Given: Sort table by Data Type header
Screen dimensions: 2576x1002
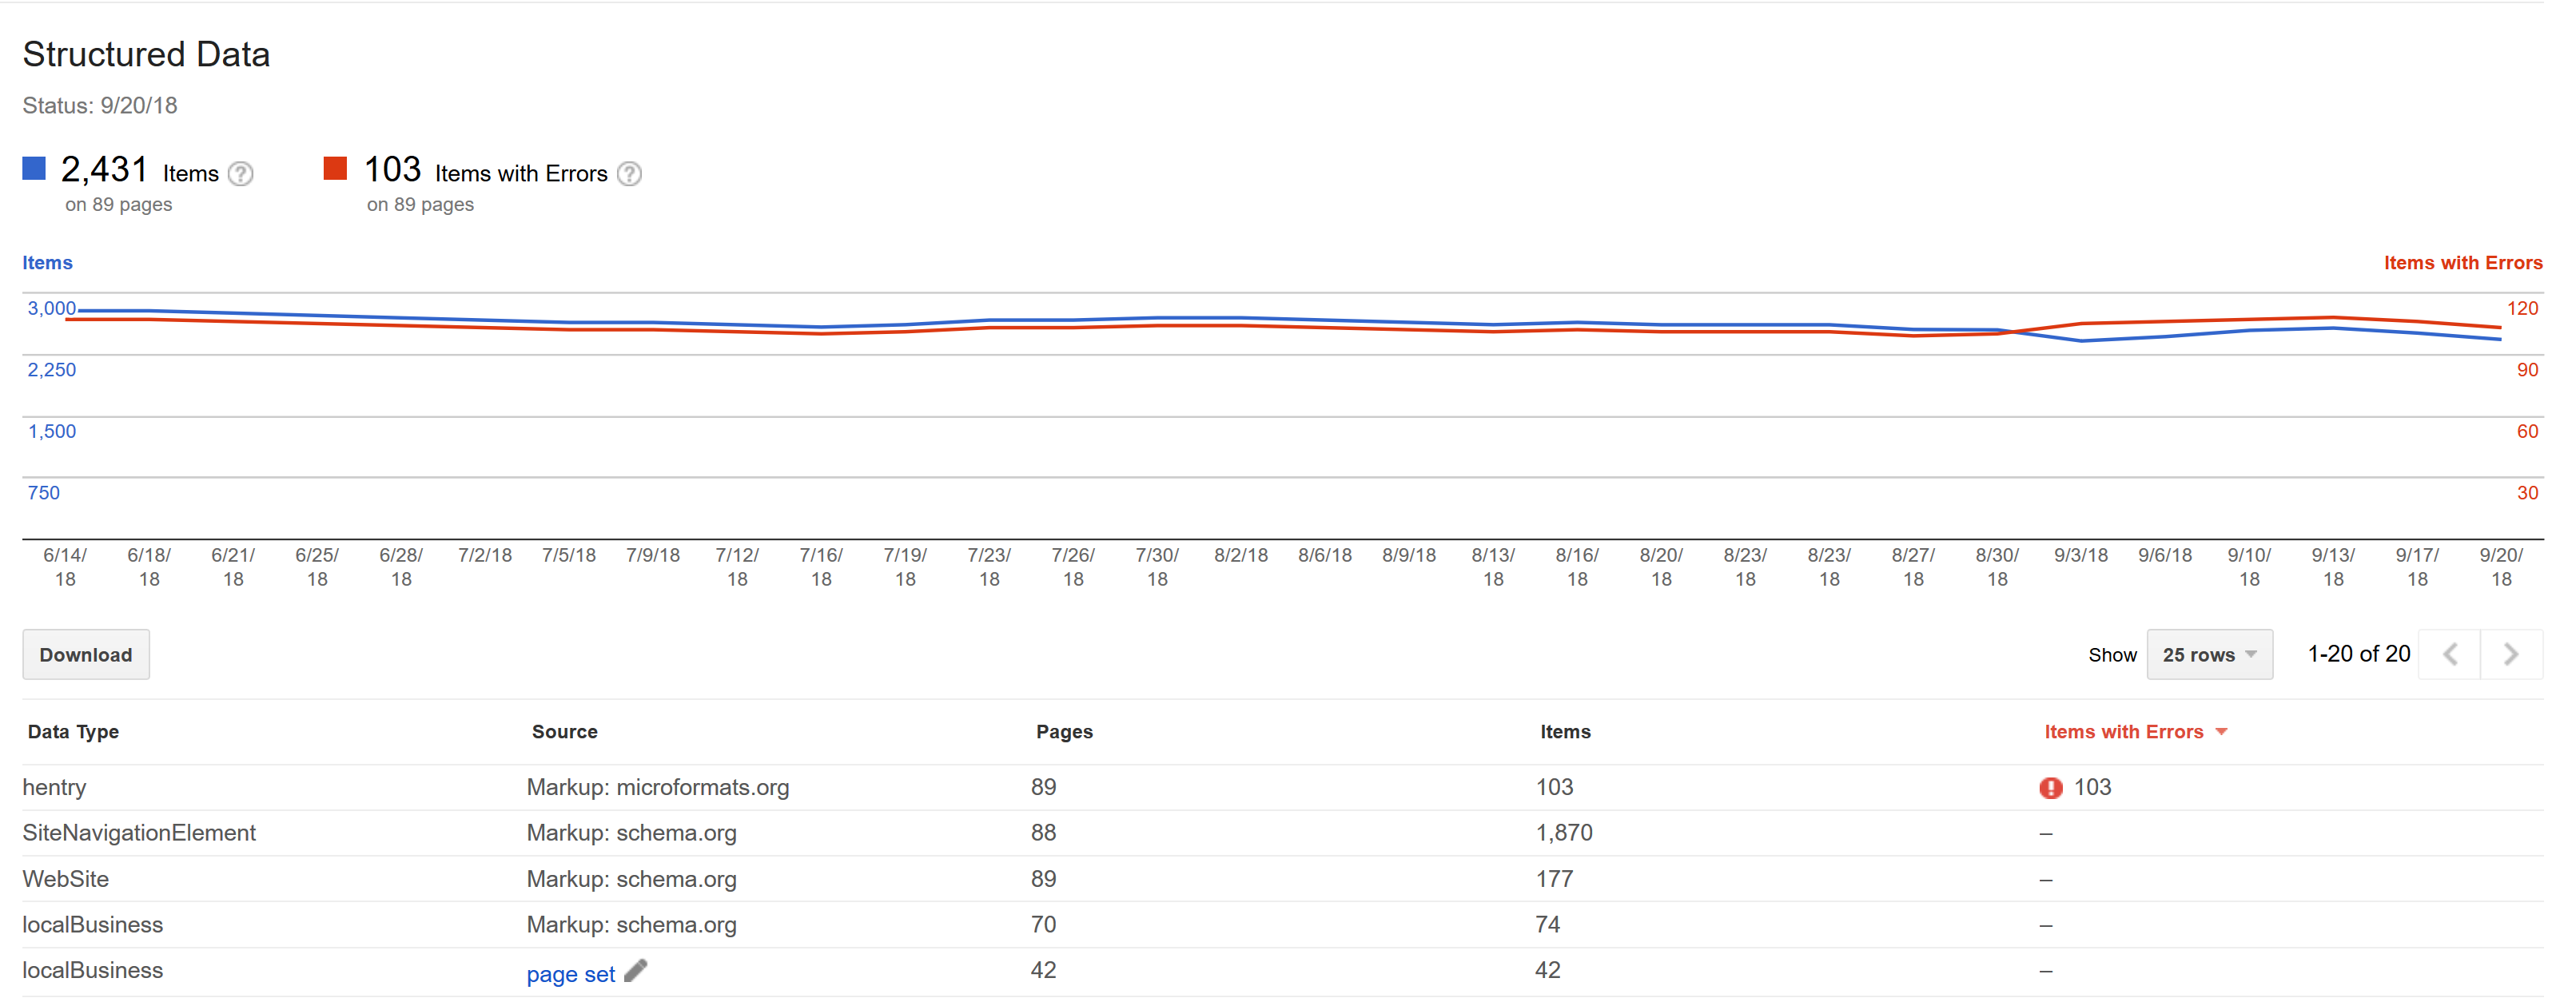Looking at the screenshot, I should (73, 732).
